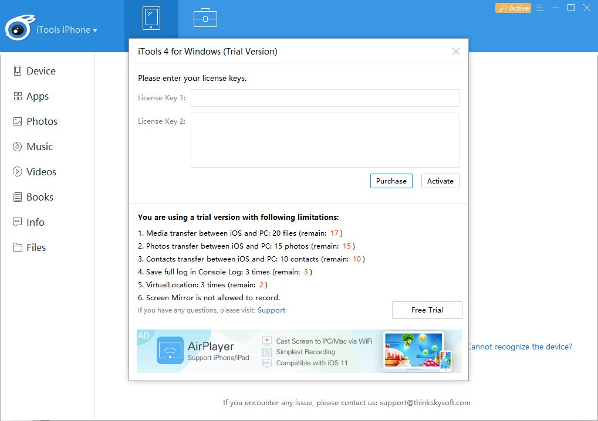Continue with the Free Trial
This screenshot has height=421, width=598.
[427, 310]
